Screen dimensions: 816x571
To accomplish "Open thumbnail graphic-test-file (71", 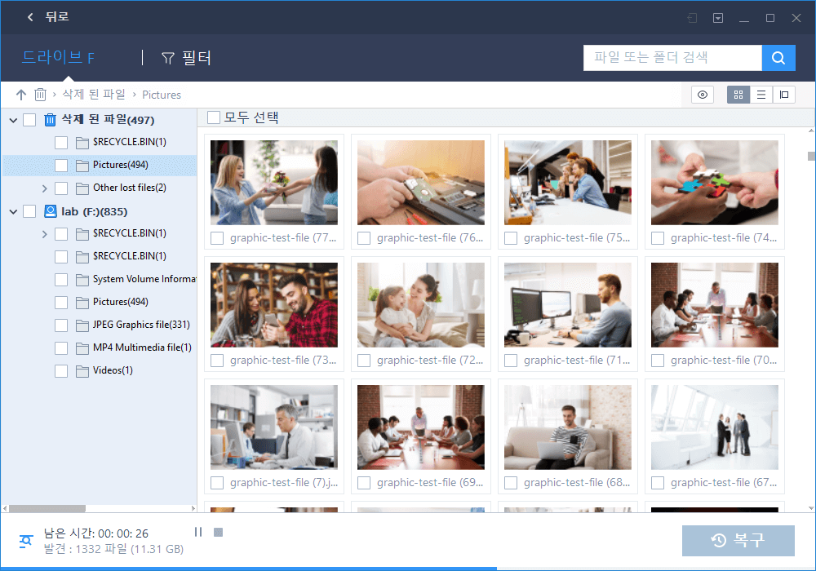I will (x=567, y=305).
